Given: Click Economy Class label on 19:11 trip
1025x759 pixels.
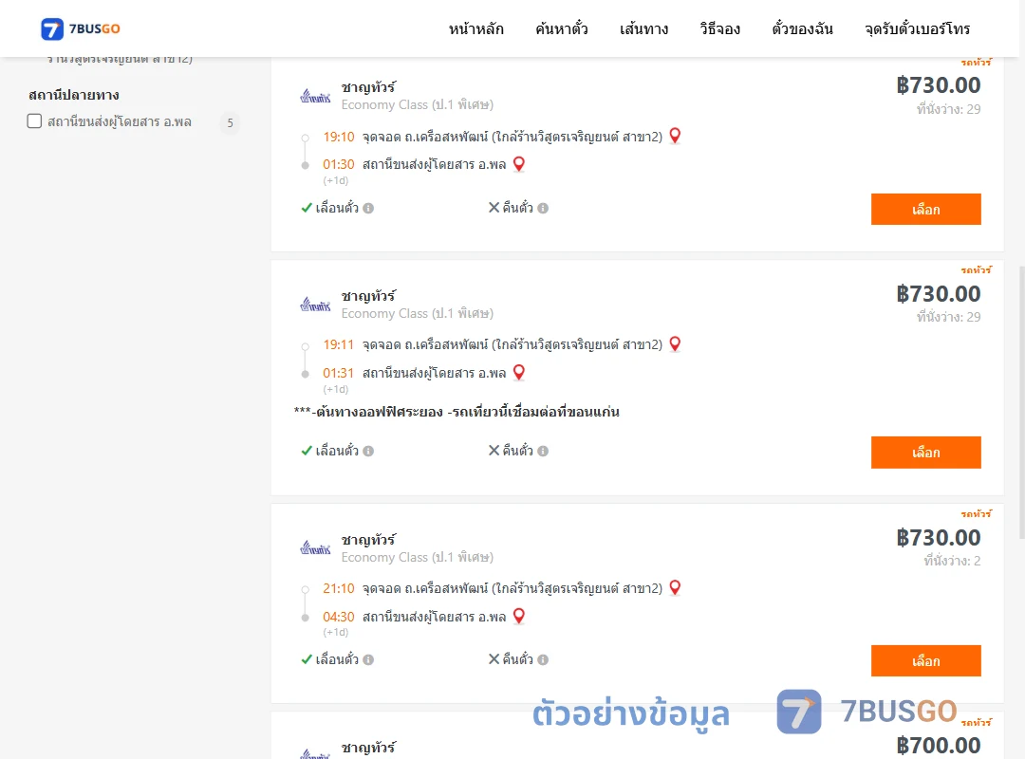Looking at the screenshot, I should point(417,313).
